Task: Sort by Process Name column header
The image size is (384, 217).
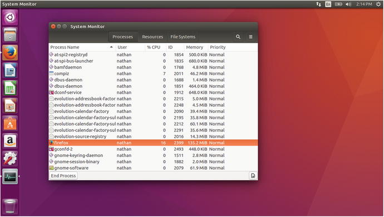Action: pos(82,47)
